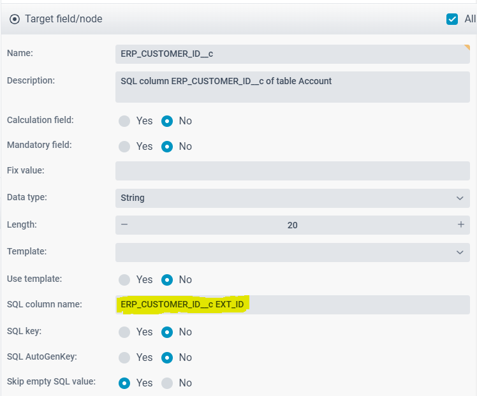Click the minus icon for Length
The image size is (477, 396).
tap(124, 224)
